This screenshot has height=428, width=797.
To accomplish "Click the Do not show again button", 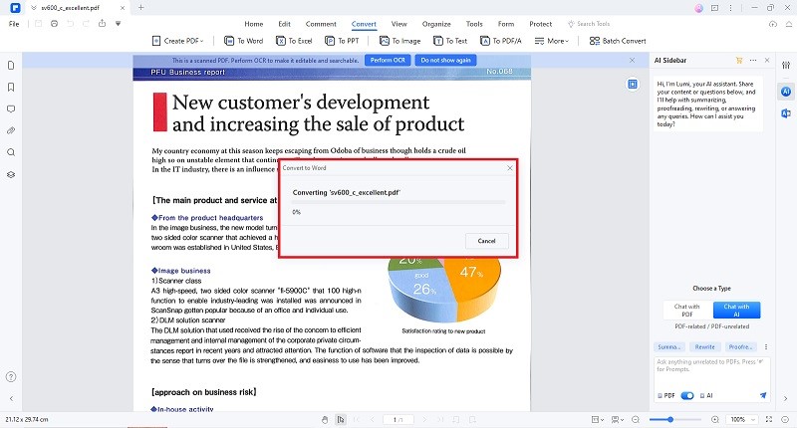I will [445, 60].
